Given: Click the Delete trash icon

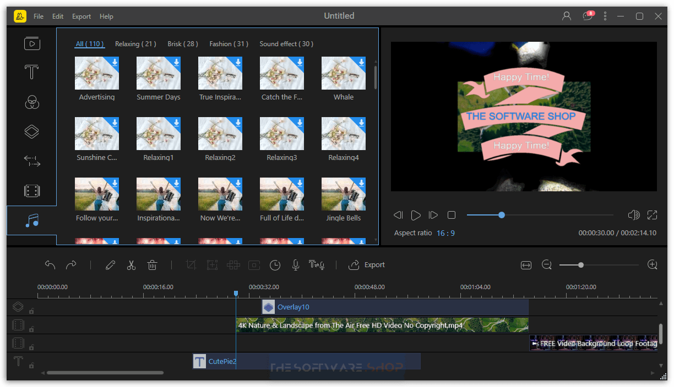Looking at the screenshot, I should point(153,265).
